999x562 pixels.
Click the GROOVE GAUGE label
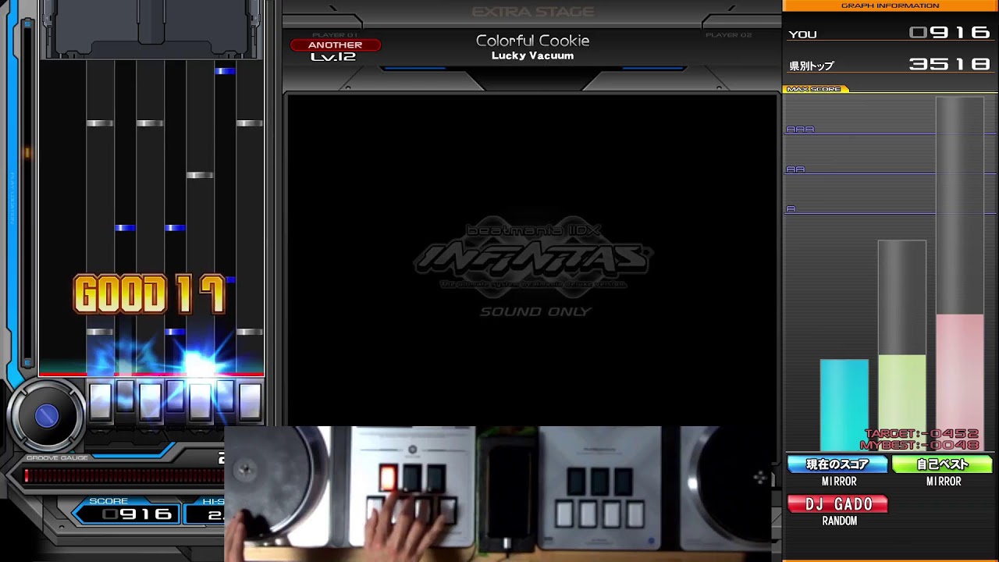[x=58, y=458]
